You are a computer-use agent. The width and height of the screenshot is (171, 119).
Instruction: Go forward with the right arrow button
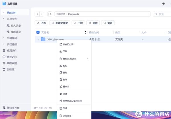coord(42,14)
